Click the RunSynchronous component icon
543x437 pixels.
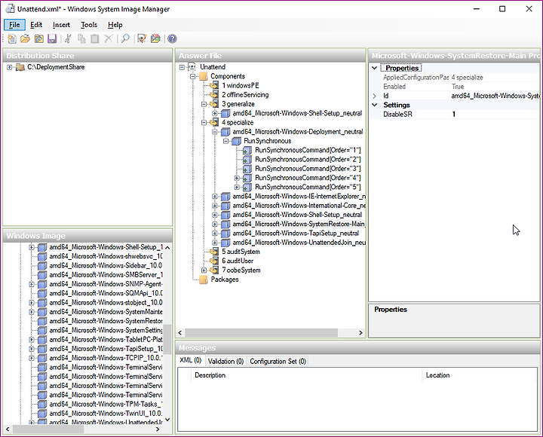(x=237, y=141)
